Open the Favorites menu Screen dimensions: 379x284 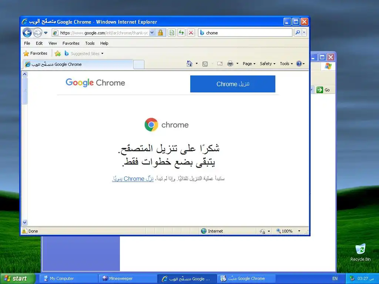(x=71, y=43)
